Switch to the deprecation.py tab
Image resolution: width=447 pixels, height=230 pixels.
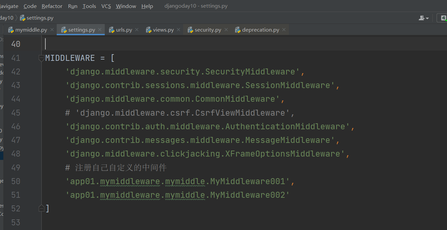click(x=261, y=30)
